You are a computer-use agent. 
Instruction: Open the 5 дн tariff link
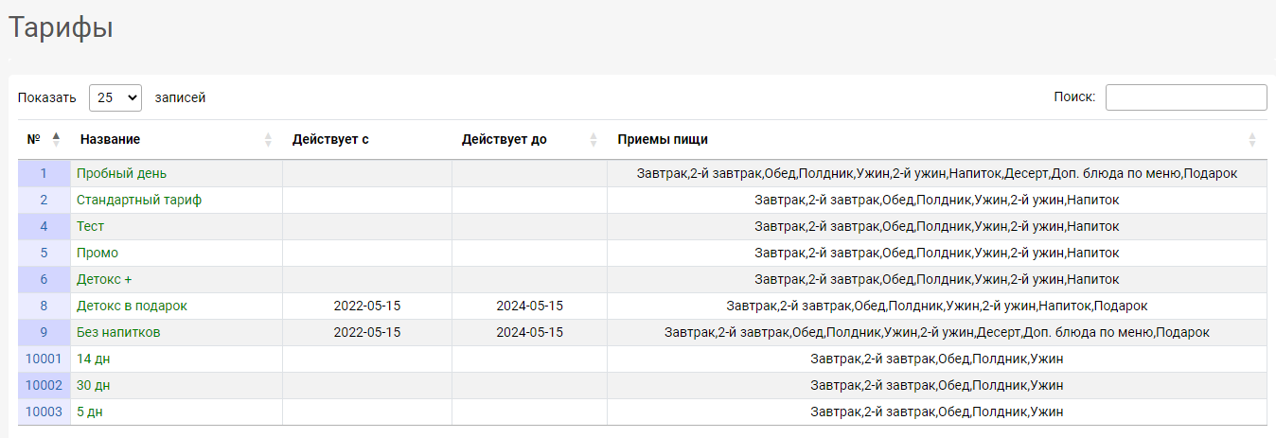(x=90, y=412)
